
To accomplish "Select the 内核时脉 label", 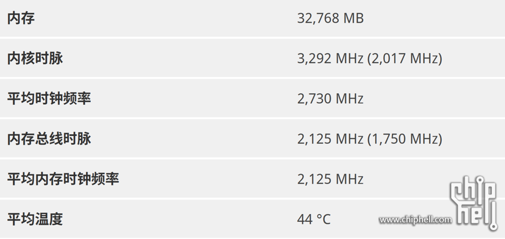I will tap(35, 58).
